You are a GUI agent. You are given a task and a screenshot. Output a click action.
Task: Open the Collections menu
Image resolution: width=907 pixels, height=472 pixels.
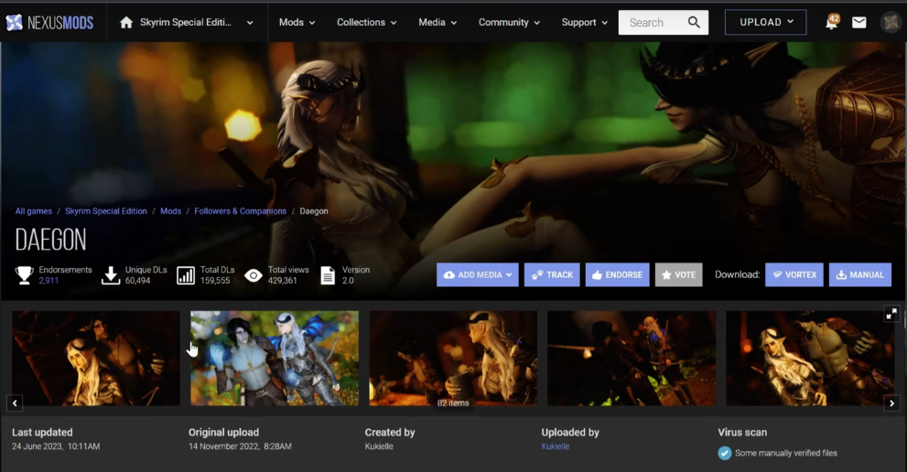pyautogui.click(x=366, y=22)
